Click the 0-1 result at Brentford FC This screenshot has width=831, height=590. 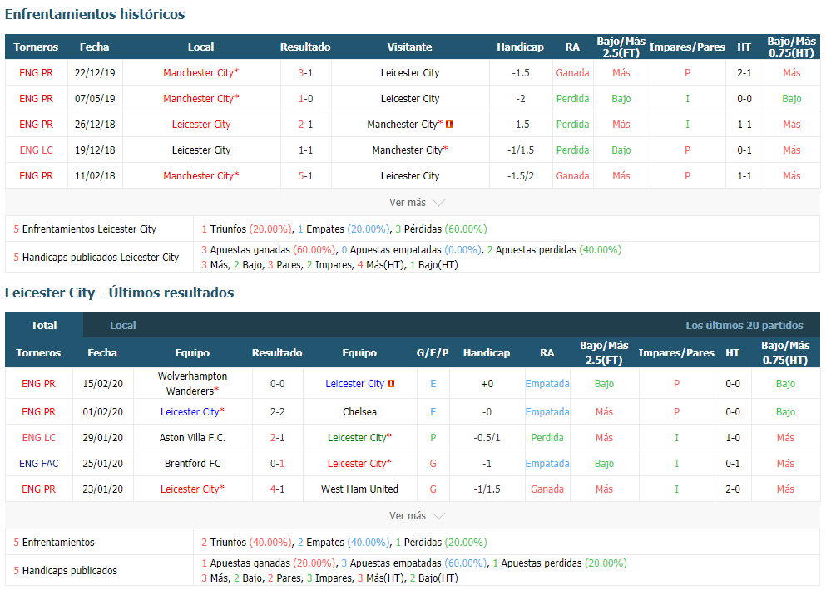[277, 464]
